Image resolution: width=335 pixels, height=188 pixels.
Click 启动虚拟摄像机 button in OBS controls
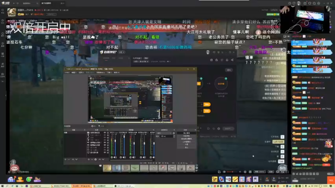tap(186, 139)
